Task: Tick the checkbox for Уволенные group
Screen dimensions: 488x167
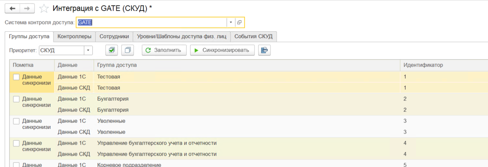Action: pos(16,121)
